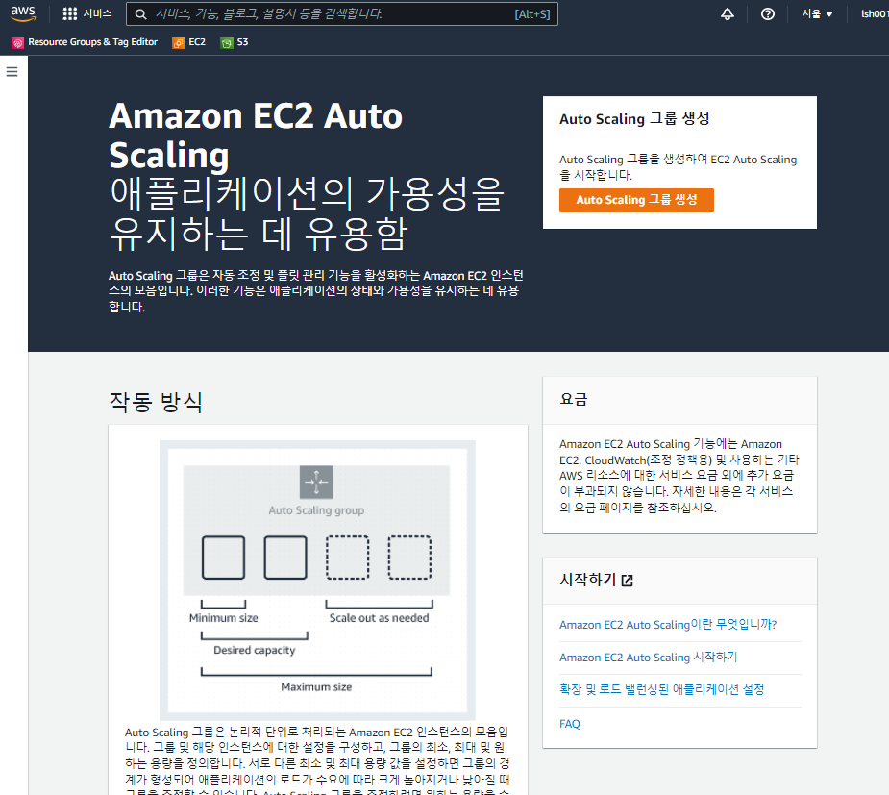Expand the left navigation hamburger menu
The height and width of the screenshot is (795, 889).
(x=12, y=72)
